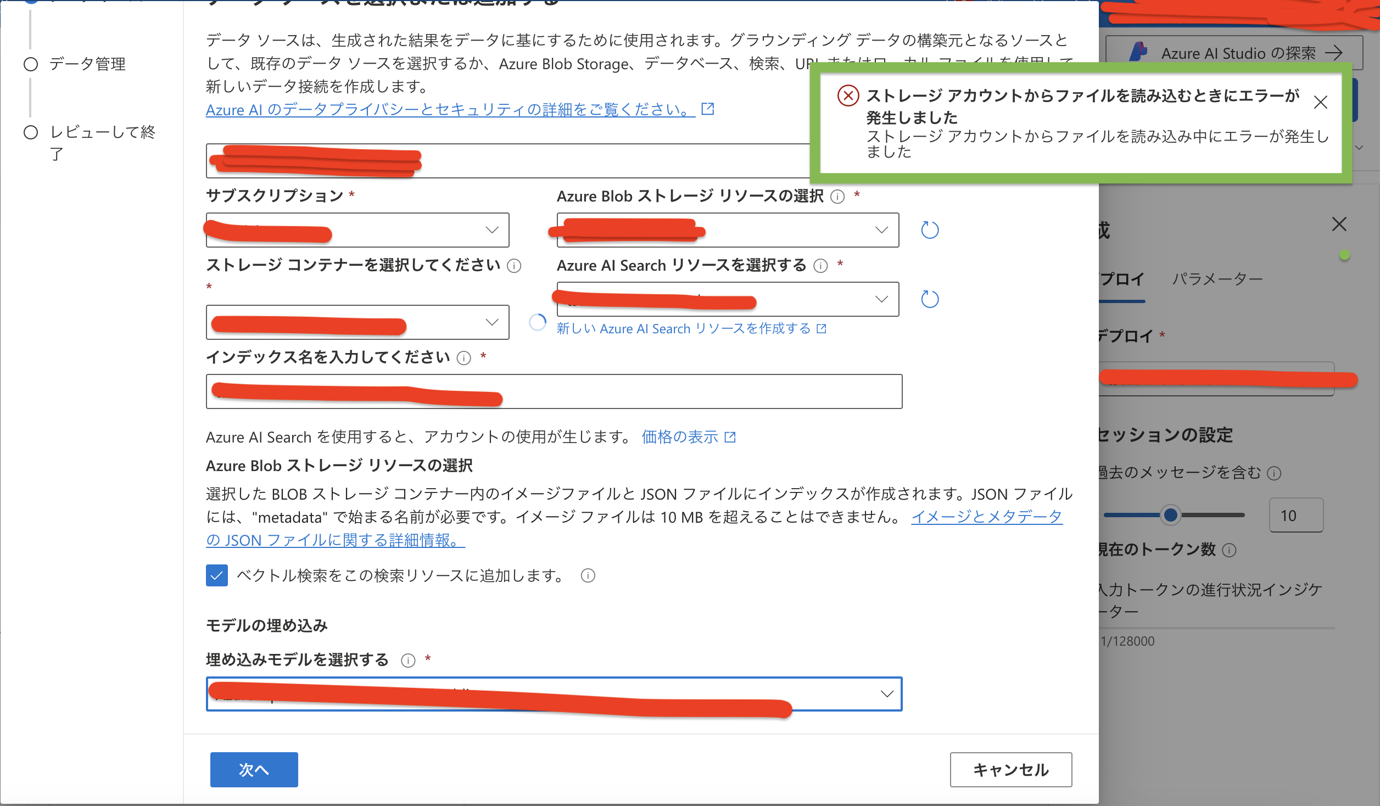Click the past messages slider handle
Image resolution: width=1380 pixels, height=806 pixels.
click(1170, 515)
